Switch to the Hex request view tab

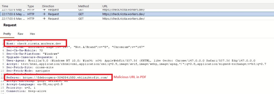pos(33,34)
